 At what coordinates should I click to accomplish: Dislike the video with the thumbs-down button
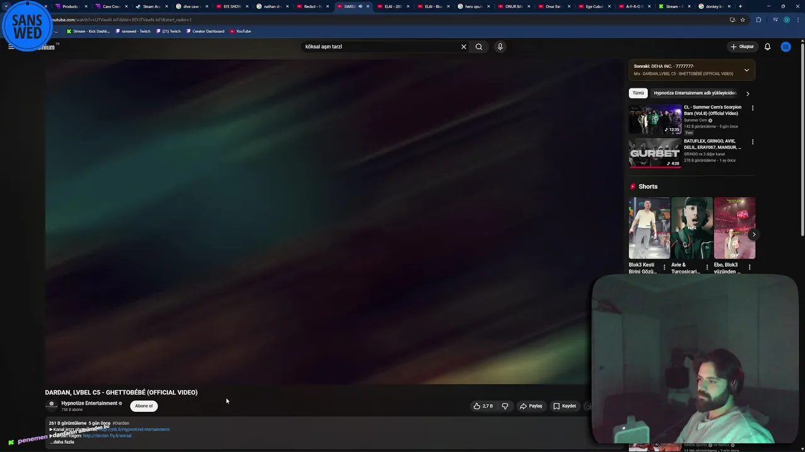tap(505, 406)
